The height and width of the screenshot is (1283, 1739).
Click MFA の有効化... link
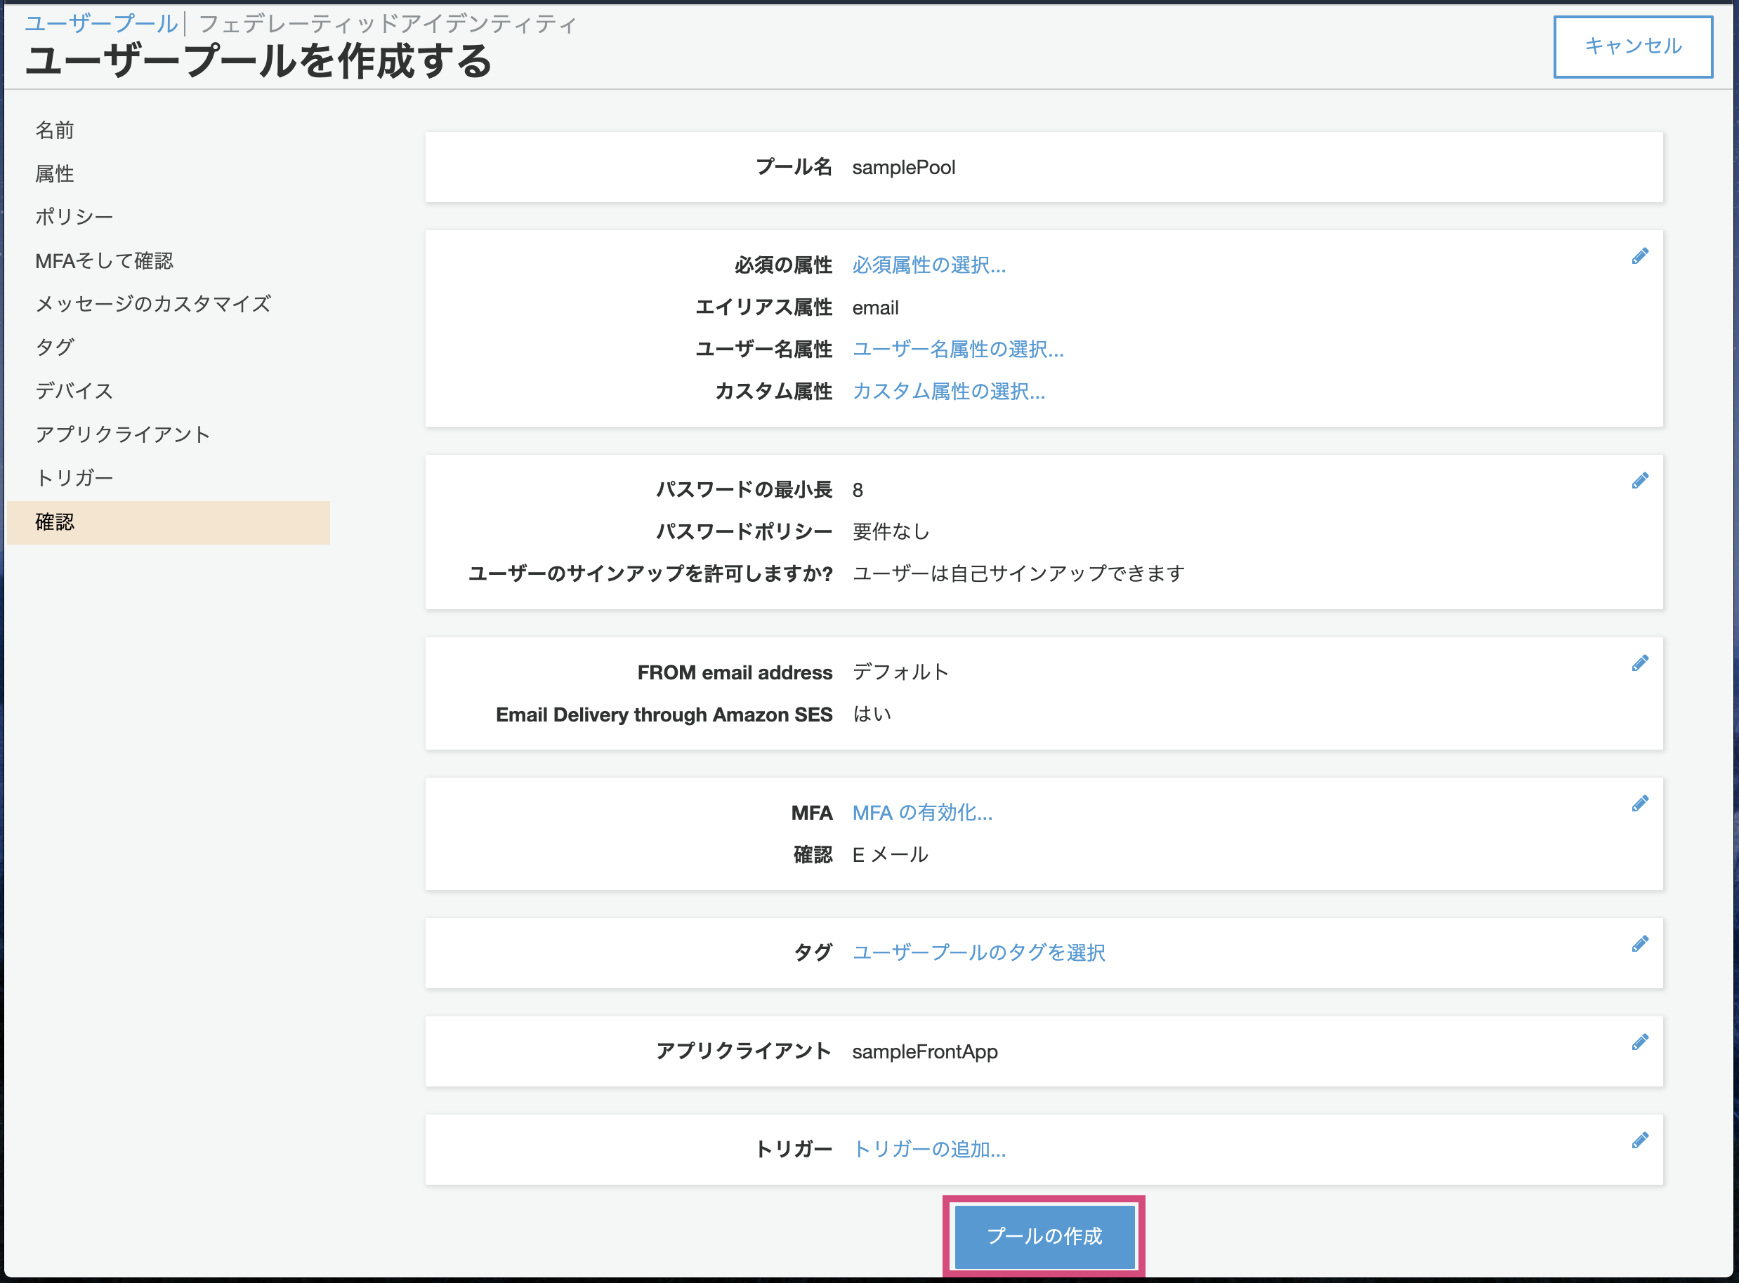pos(921,812)
